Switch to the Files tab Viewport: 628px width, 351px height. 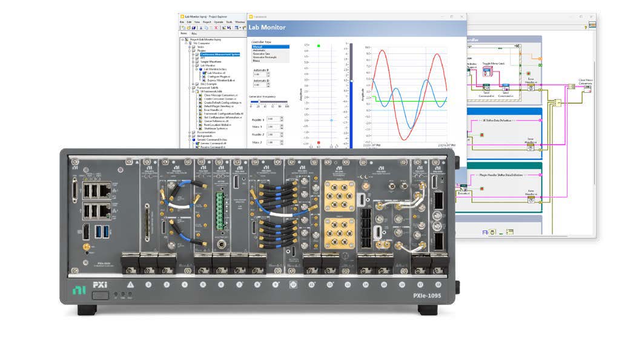(194, 34)
